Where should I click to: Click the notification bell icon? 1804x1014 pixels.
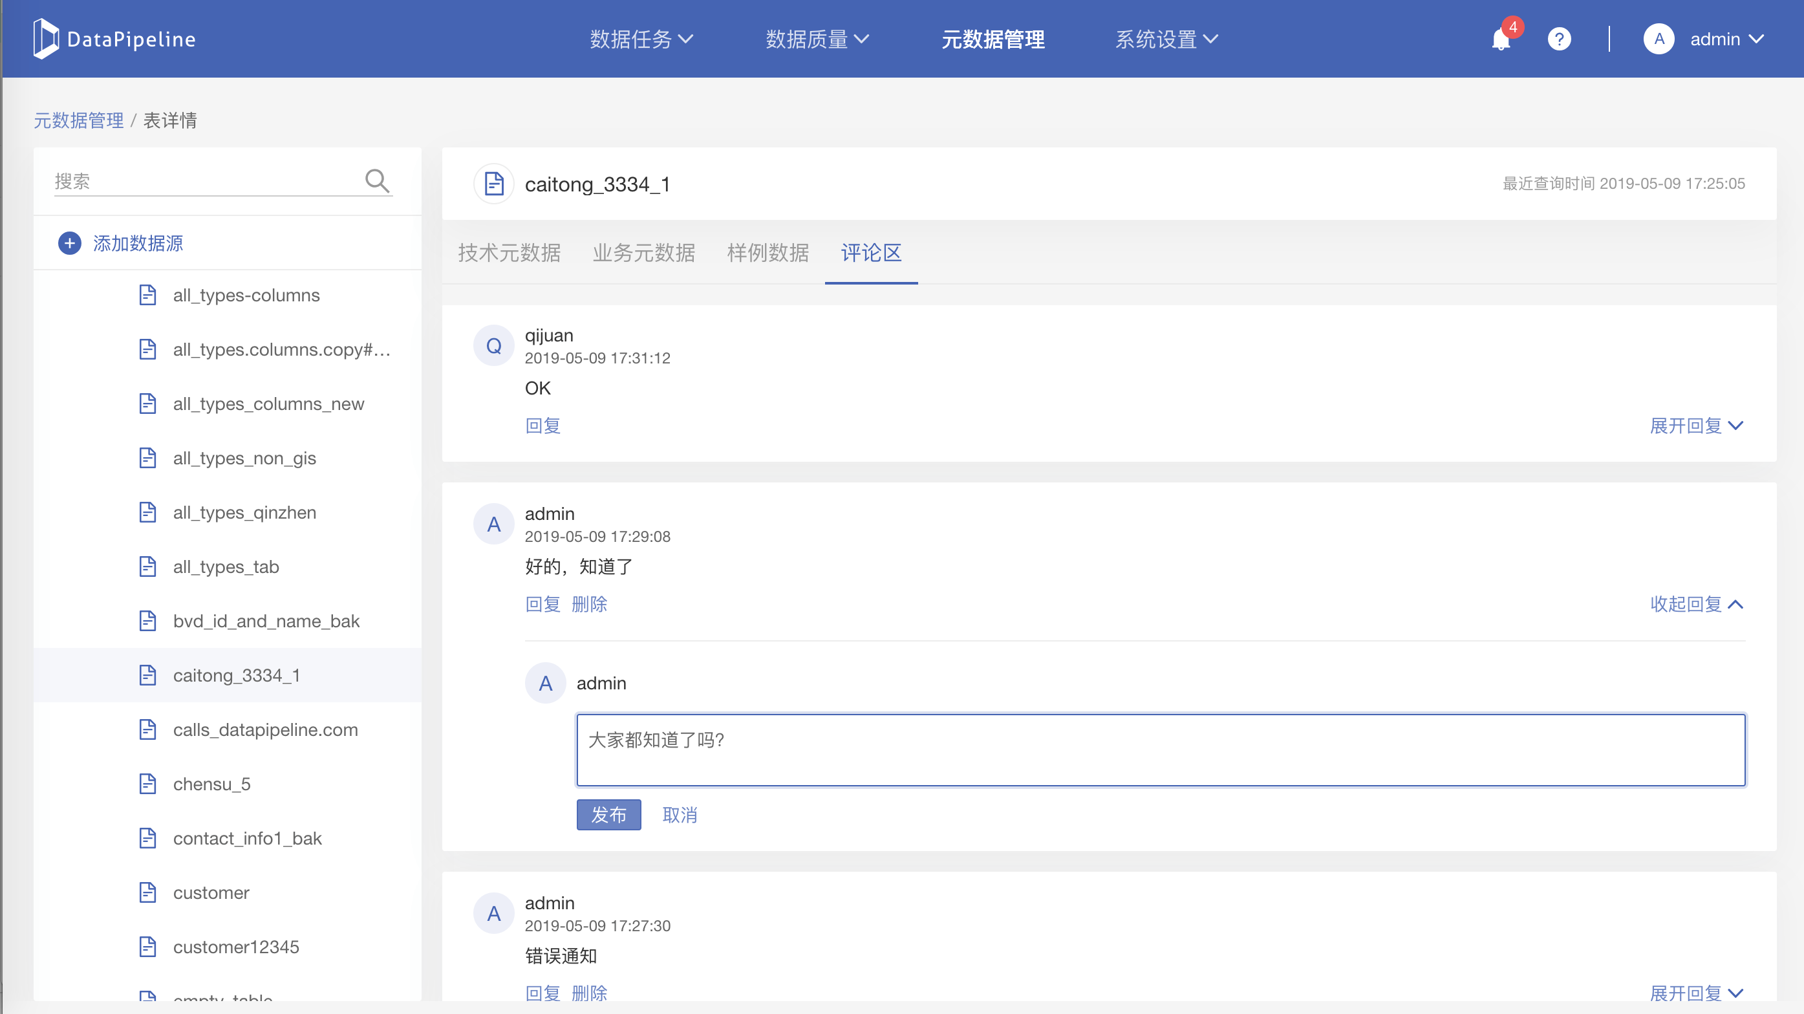point(1501,39)
